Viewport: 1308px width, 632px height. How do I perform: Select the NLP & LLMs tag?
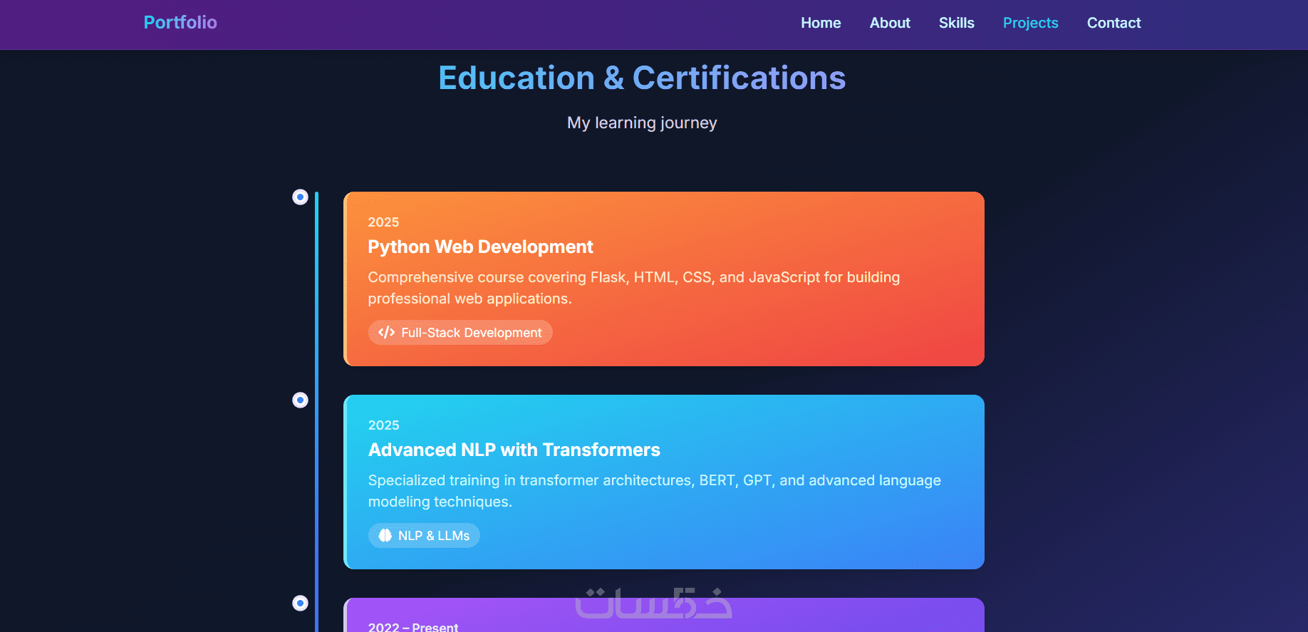[424, 536]
